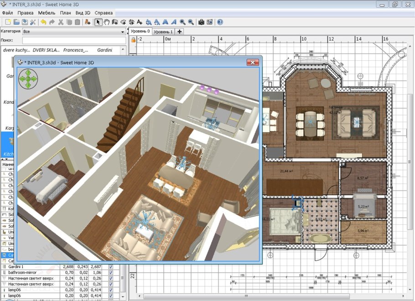
Task: Switch to the Уровень 1 tab
Action: click(x=164, y=31)
